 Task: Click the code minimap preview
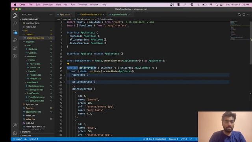click(x=239, y=31)
